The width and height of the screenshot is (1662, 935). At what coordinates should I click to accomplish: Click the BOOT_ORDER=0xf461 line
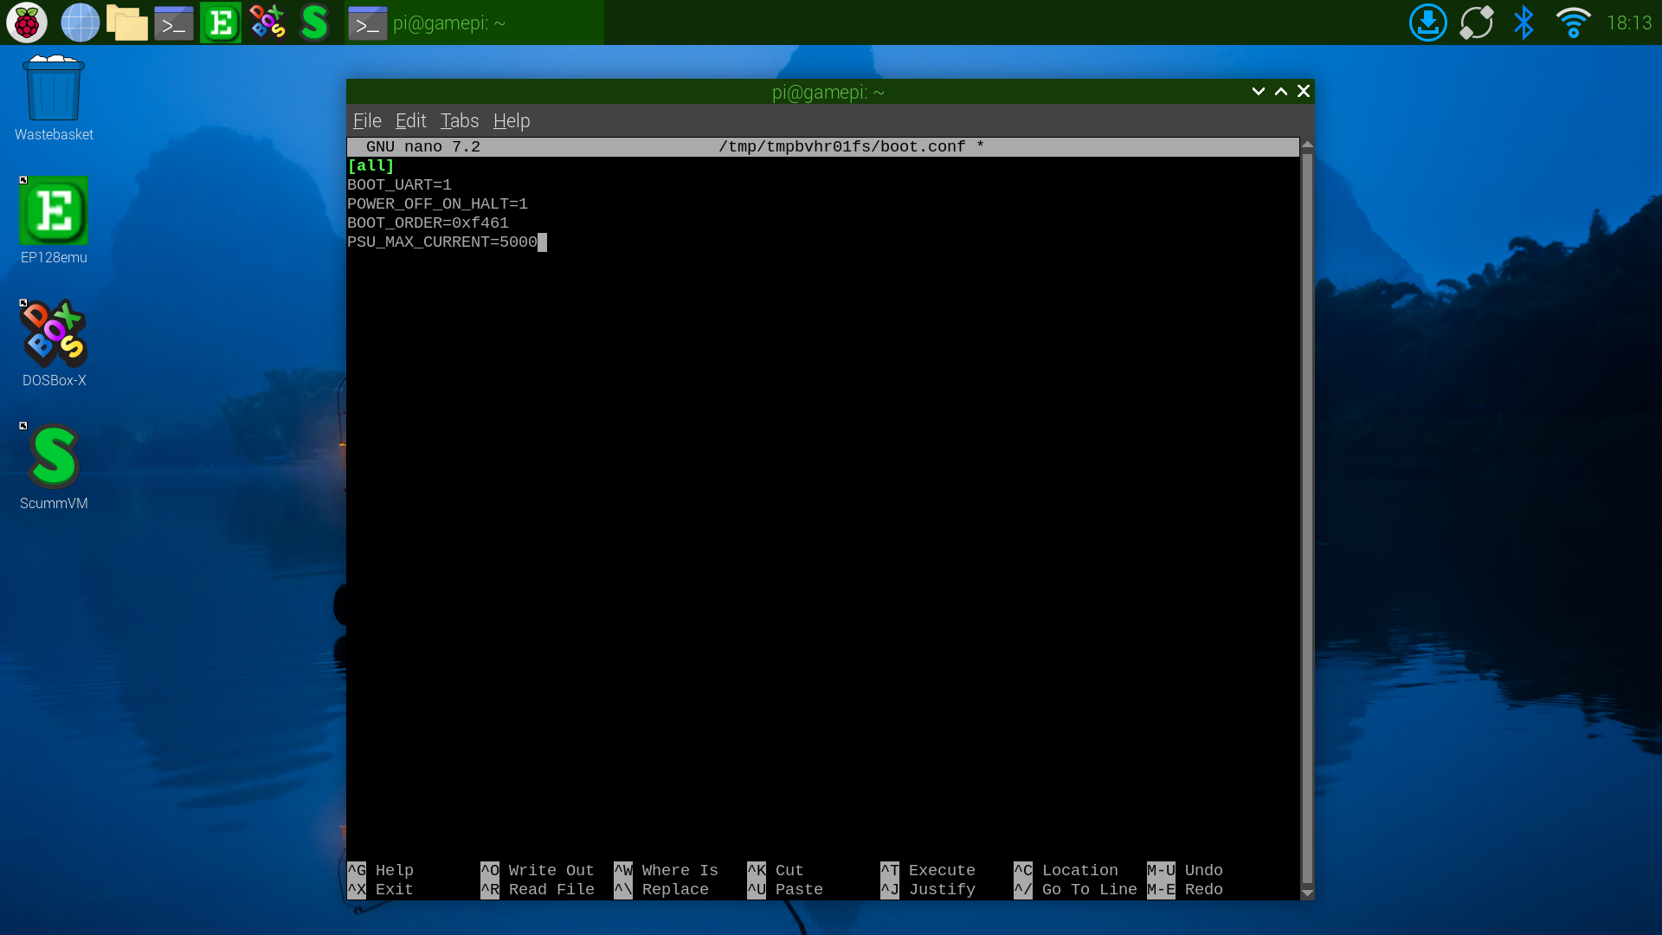tap(428, 222)
